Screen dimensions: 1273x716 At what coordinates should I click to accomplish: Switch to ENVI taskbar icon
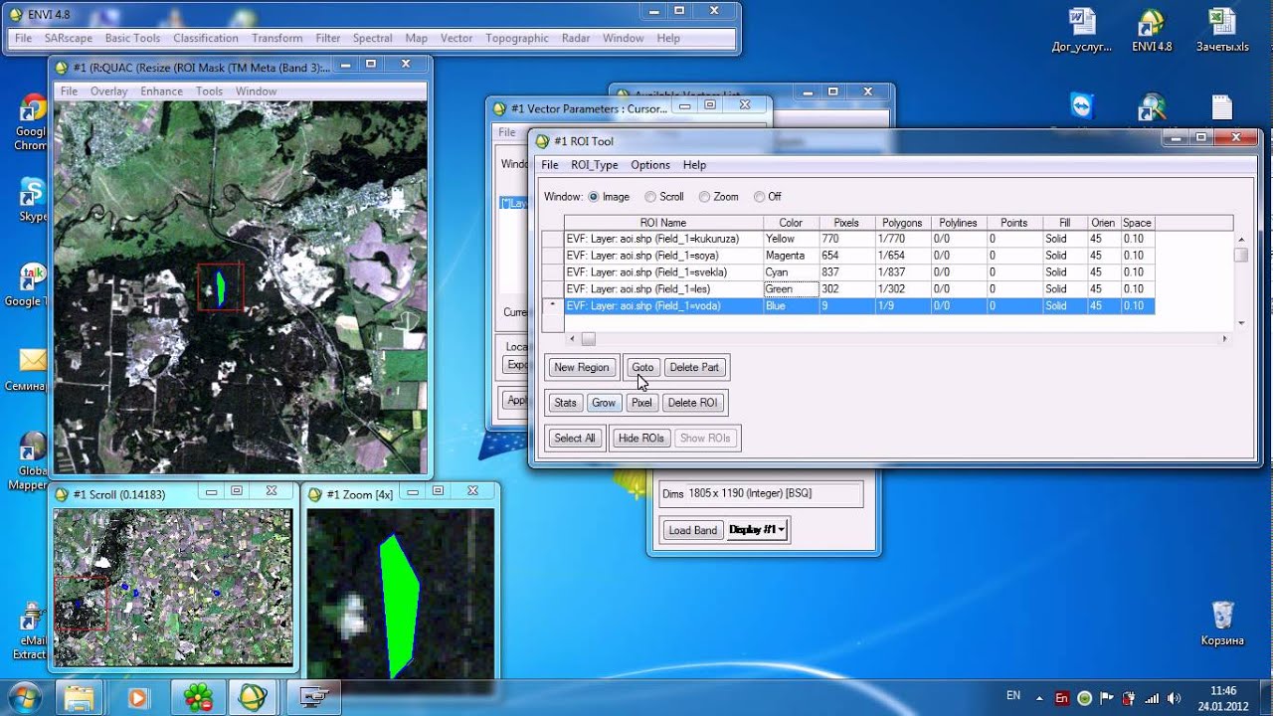click(x=253, y=697)
